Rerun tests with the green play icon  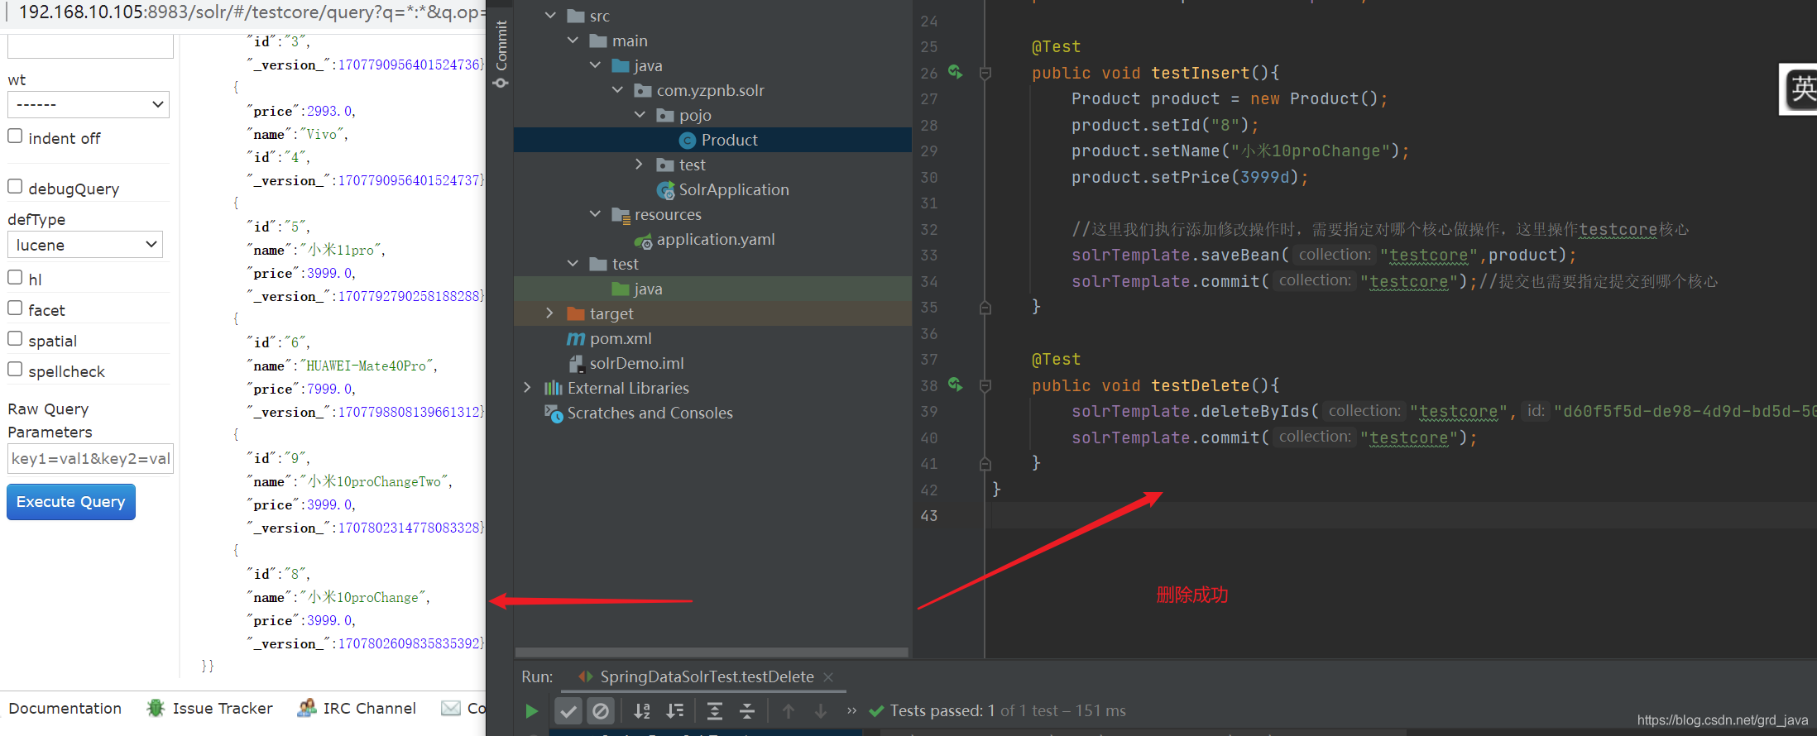coord(531,711)
